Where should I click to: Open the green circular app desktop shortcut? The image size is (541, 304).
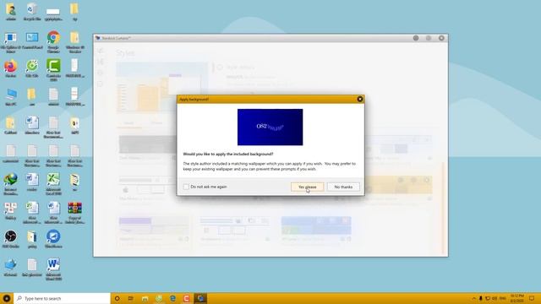coord(32,69)
